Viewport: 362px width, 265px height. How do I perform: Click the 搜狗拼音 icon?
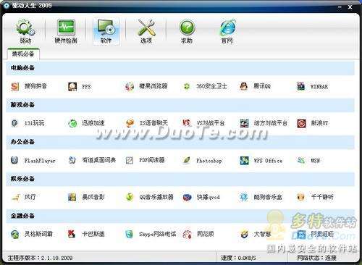click(x=15, y=86)
